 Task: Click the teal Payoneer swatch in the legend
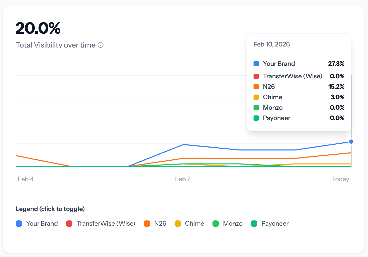254,224
